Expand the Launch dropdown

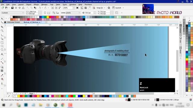pos(123,8)
